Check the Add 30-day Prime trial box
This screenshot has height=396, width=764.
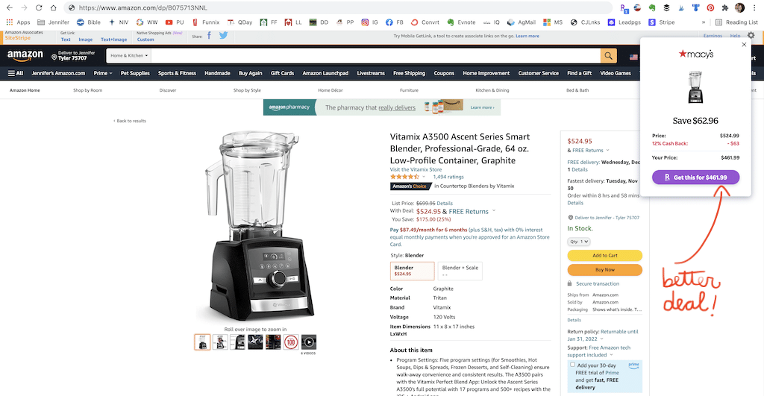[x=572, y=365]
